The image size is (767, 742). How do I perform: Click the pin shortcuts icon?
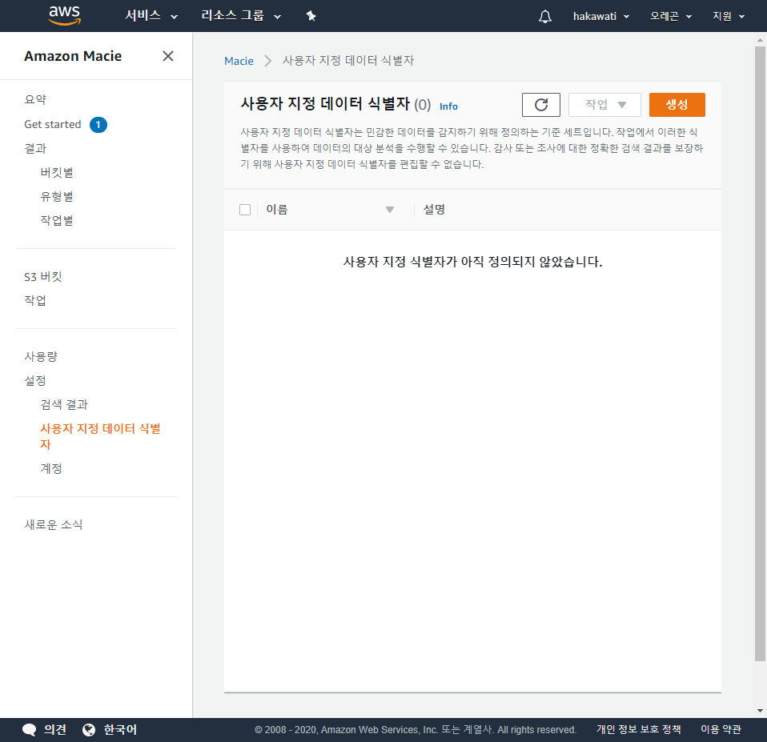[311, 16]
